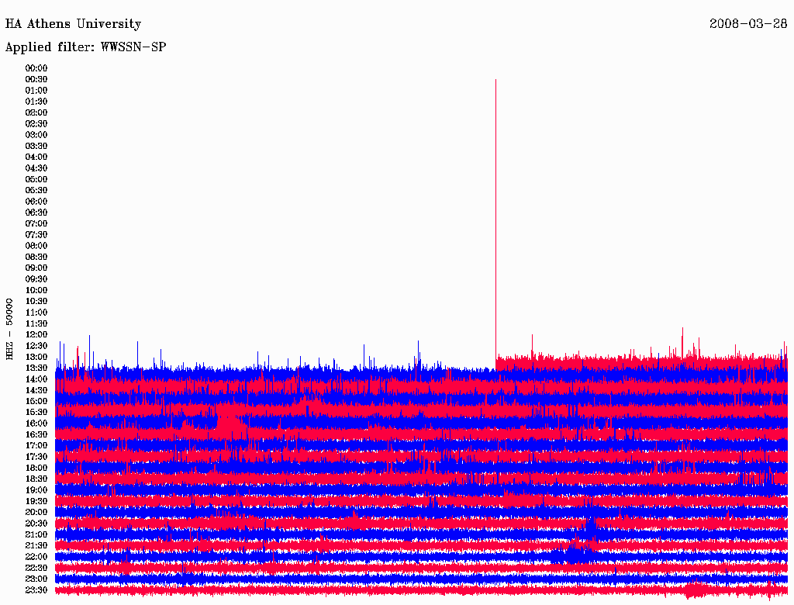Select the 18:00 row label
The height and width of the screenshot is (605, 794).
pos(36,468)
